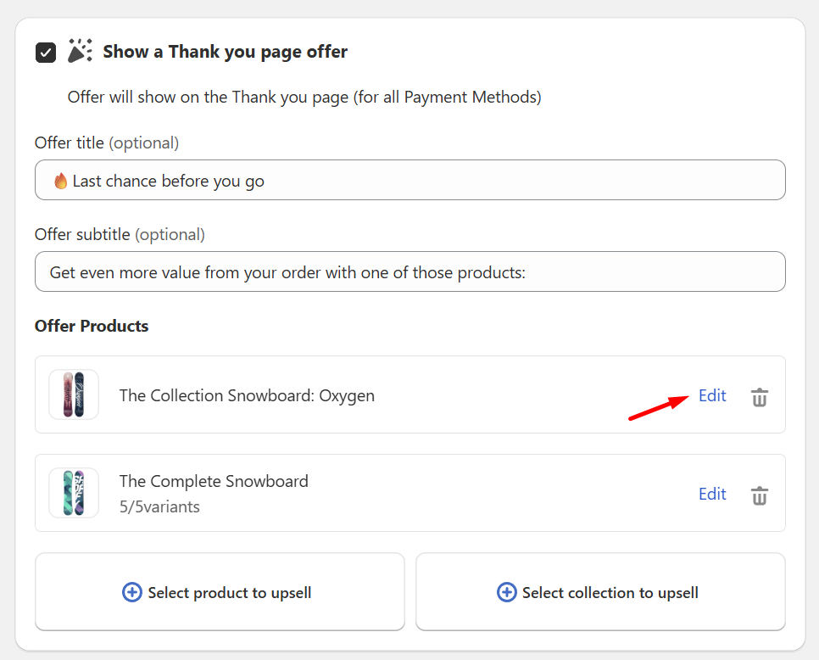Click the fire emoji in the Offer title
Image resolution: width=819 pixels, height=660 pixels.
(60, 181)
